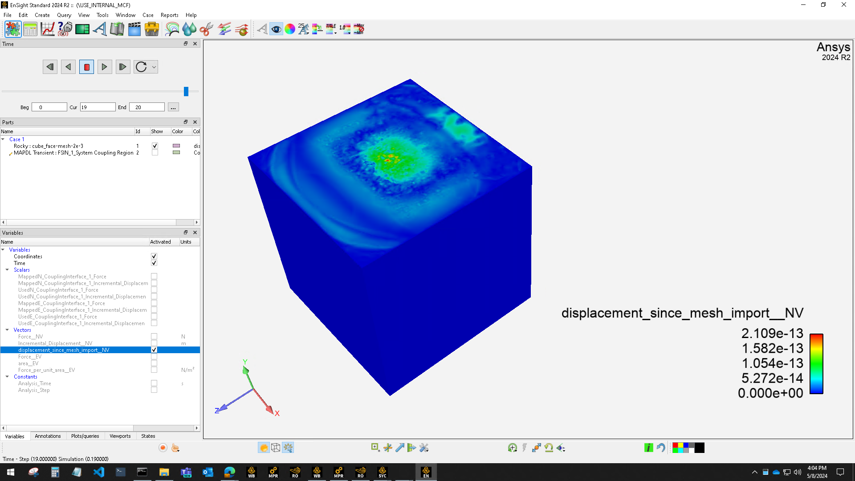Switch to the Plots/queries tab
Screen dimensions: 855x481
pyautogui.click(x=85, y=436)
